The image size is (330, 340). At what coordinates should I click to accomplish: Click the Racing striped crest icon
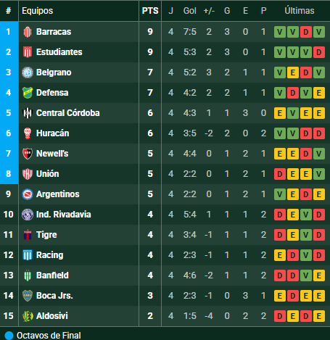coord(28,255)
